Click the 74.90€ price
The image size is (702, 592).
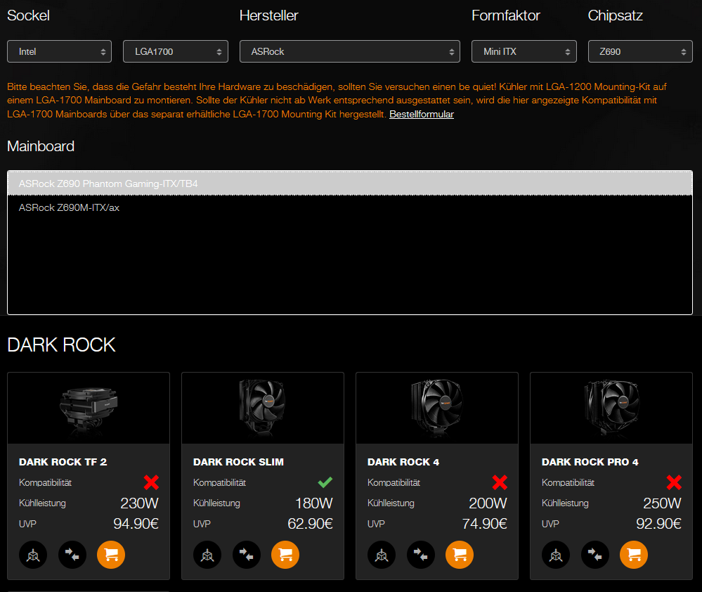pos(484,524)
